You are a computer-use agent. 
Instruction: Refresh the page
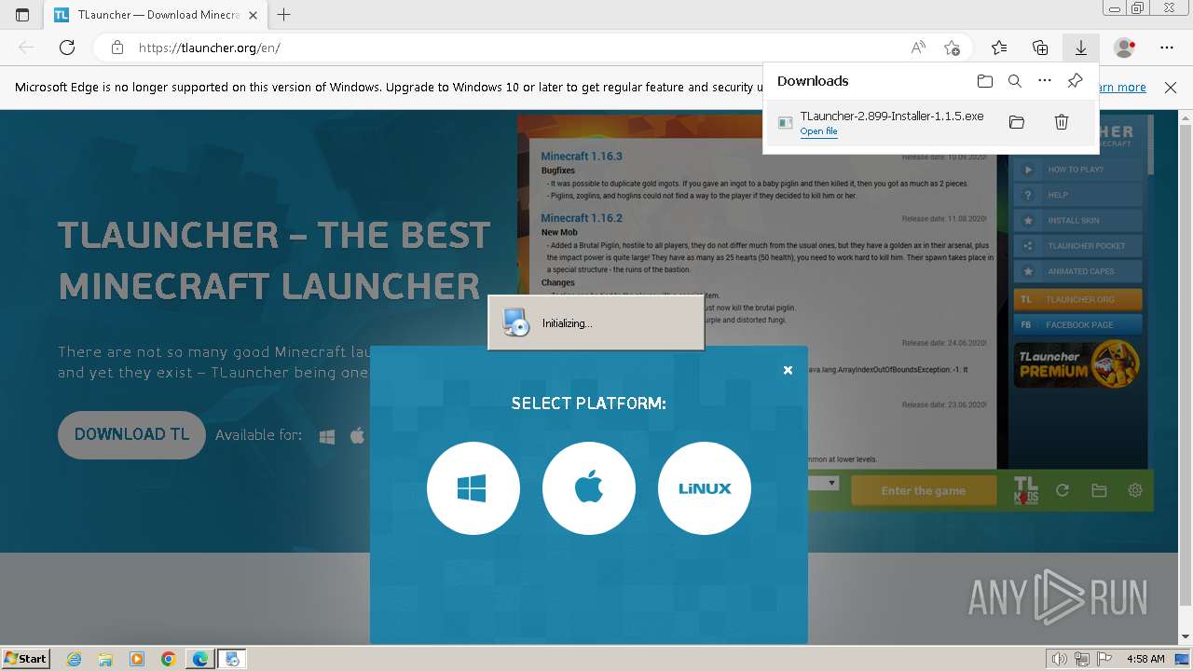click(x=67, y=48)
